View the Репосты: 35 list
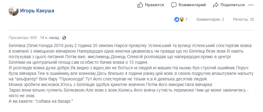 tap(243, 19)
